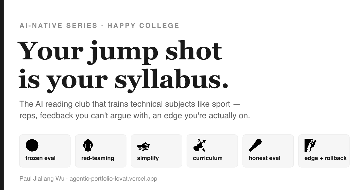
Task: Click the author name Paul Jialiang Wu
Action: pos(42,179)
